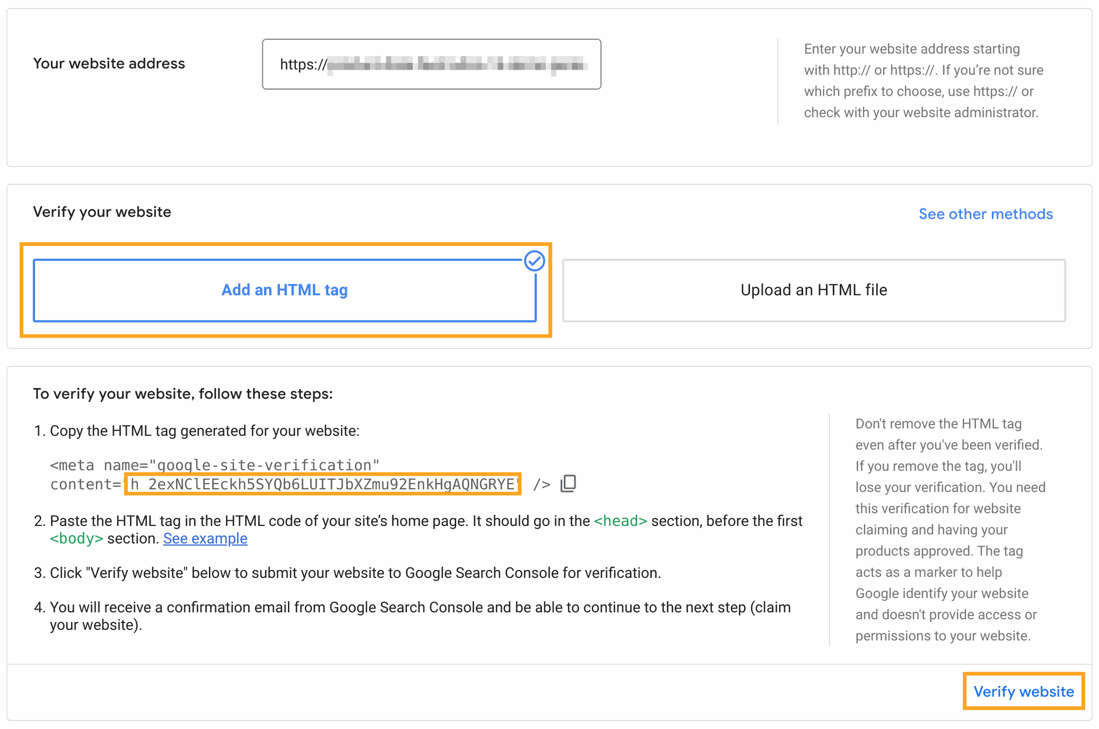Click the "To verify your website" steps heading
The width and height of the screenshot is (1099, 729).
(x=183, y=394)
